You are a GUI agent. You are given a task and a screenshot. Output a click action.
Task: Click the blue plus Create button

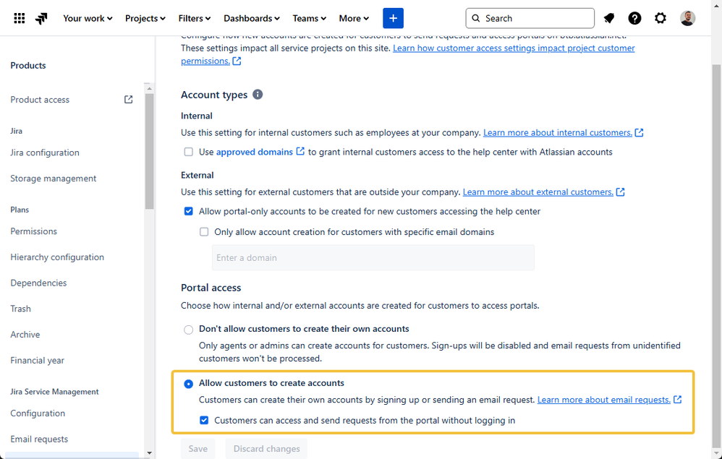(394, 18)
